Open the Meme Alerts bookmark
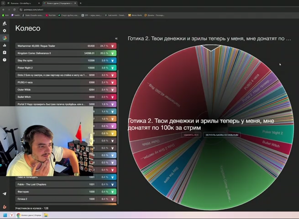 click(135, 15)
